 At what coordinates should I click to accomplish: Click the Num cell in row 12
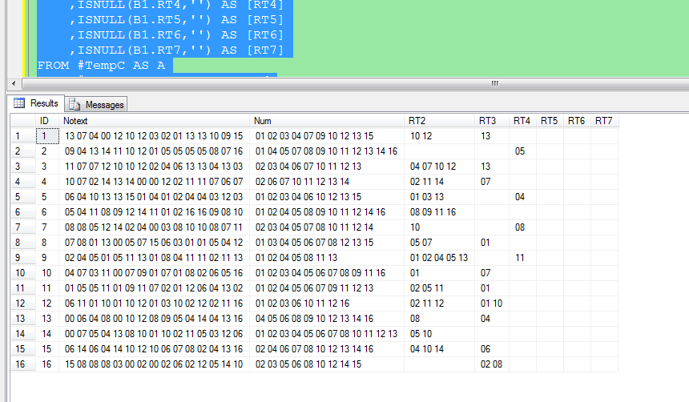[327, 304]
